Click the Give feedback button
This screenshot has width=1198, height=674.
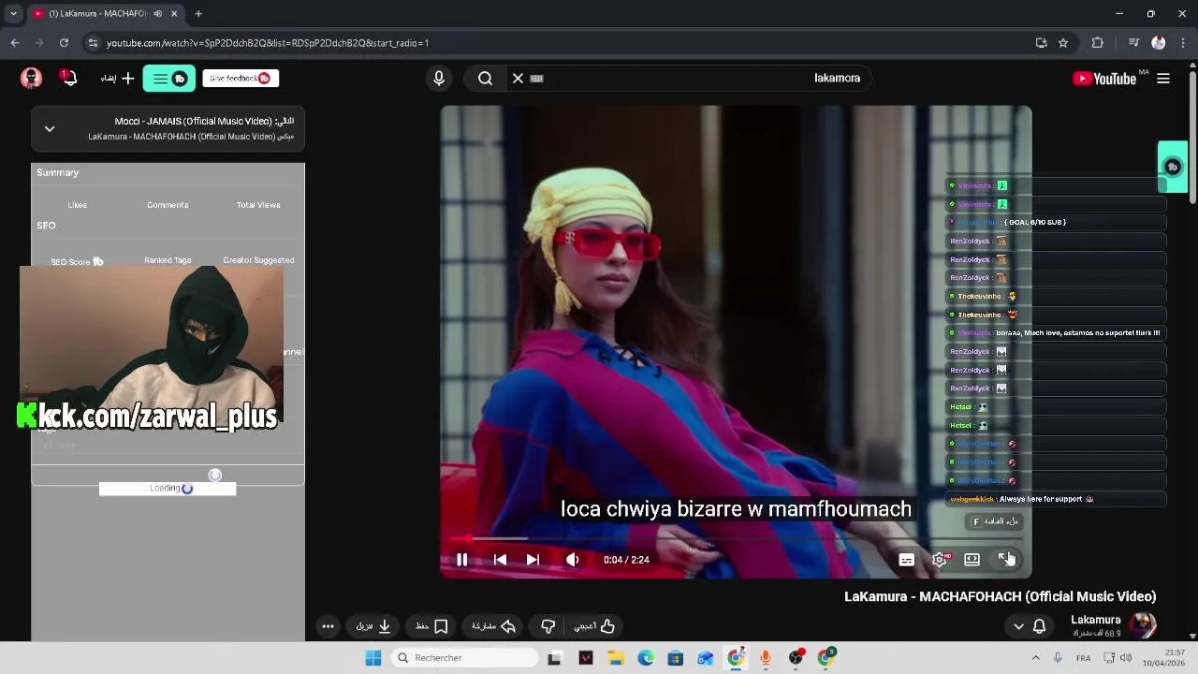(x=241, y=79)
